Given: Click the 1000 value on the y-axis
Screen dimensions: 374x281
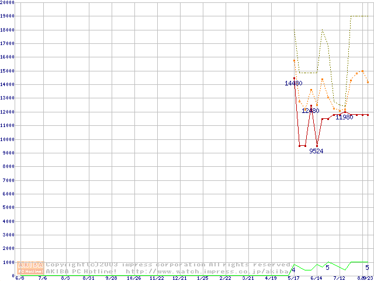Looking at the screenshot, I should (x=8, y=262).
